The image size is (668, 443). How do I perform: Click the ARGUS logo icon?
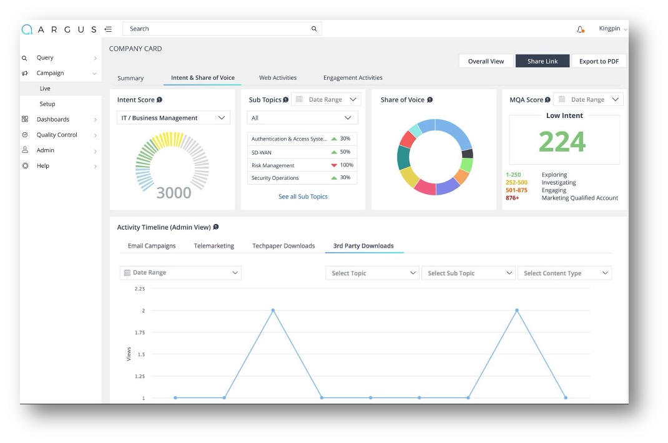[x=27, y=29]
